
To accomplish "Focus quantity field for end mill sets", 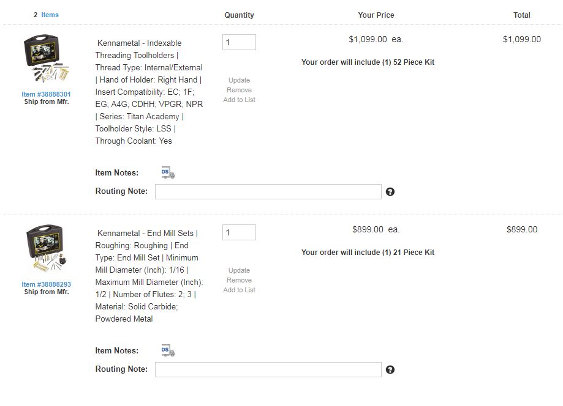I will (x=239, y=232).
